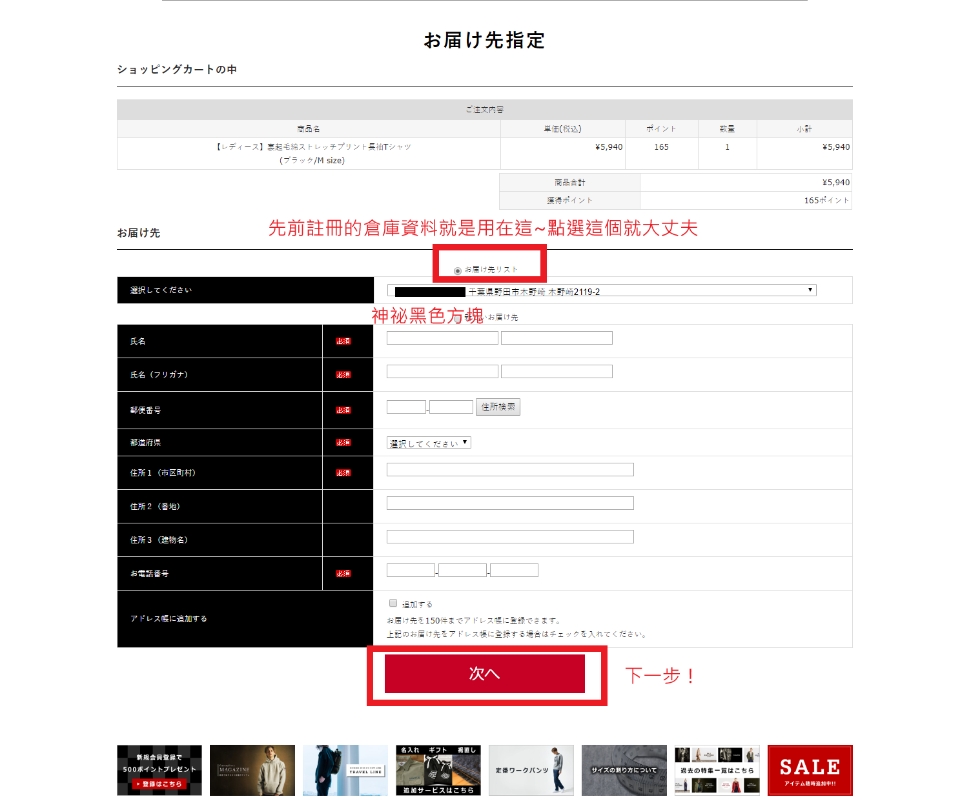Open the saved delivery address dropdown
The height and width of the screenshot is (810, 971).
pos(601,290)
